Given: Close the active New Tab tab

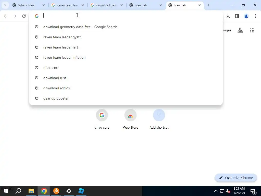Looking at the screenshot, I should pos(199,5).
